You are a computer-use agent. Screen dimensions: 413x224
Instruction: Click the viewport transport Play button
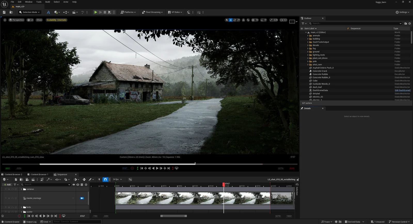[x=157, y=168]
